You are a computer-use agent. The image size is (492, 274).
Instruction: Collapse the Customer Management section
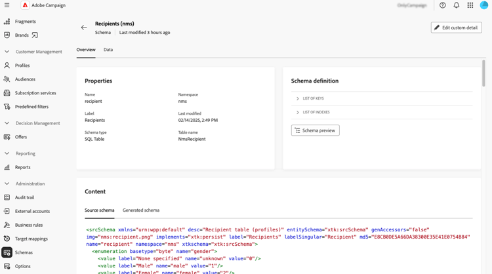coord(7,52)
